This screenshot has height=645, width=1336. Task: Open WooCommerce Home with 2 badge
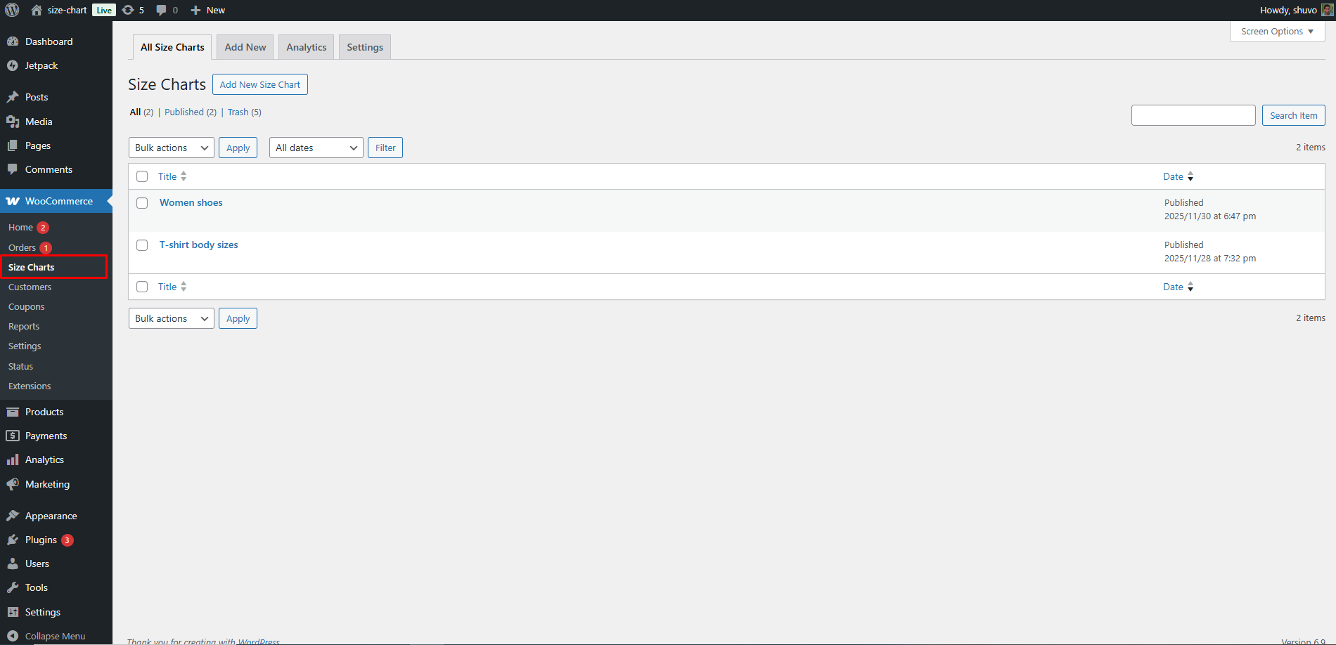(28, 227)
